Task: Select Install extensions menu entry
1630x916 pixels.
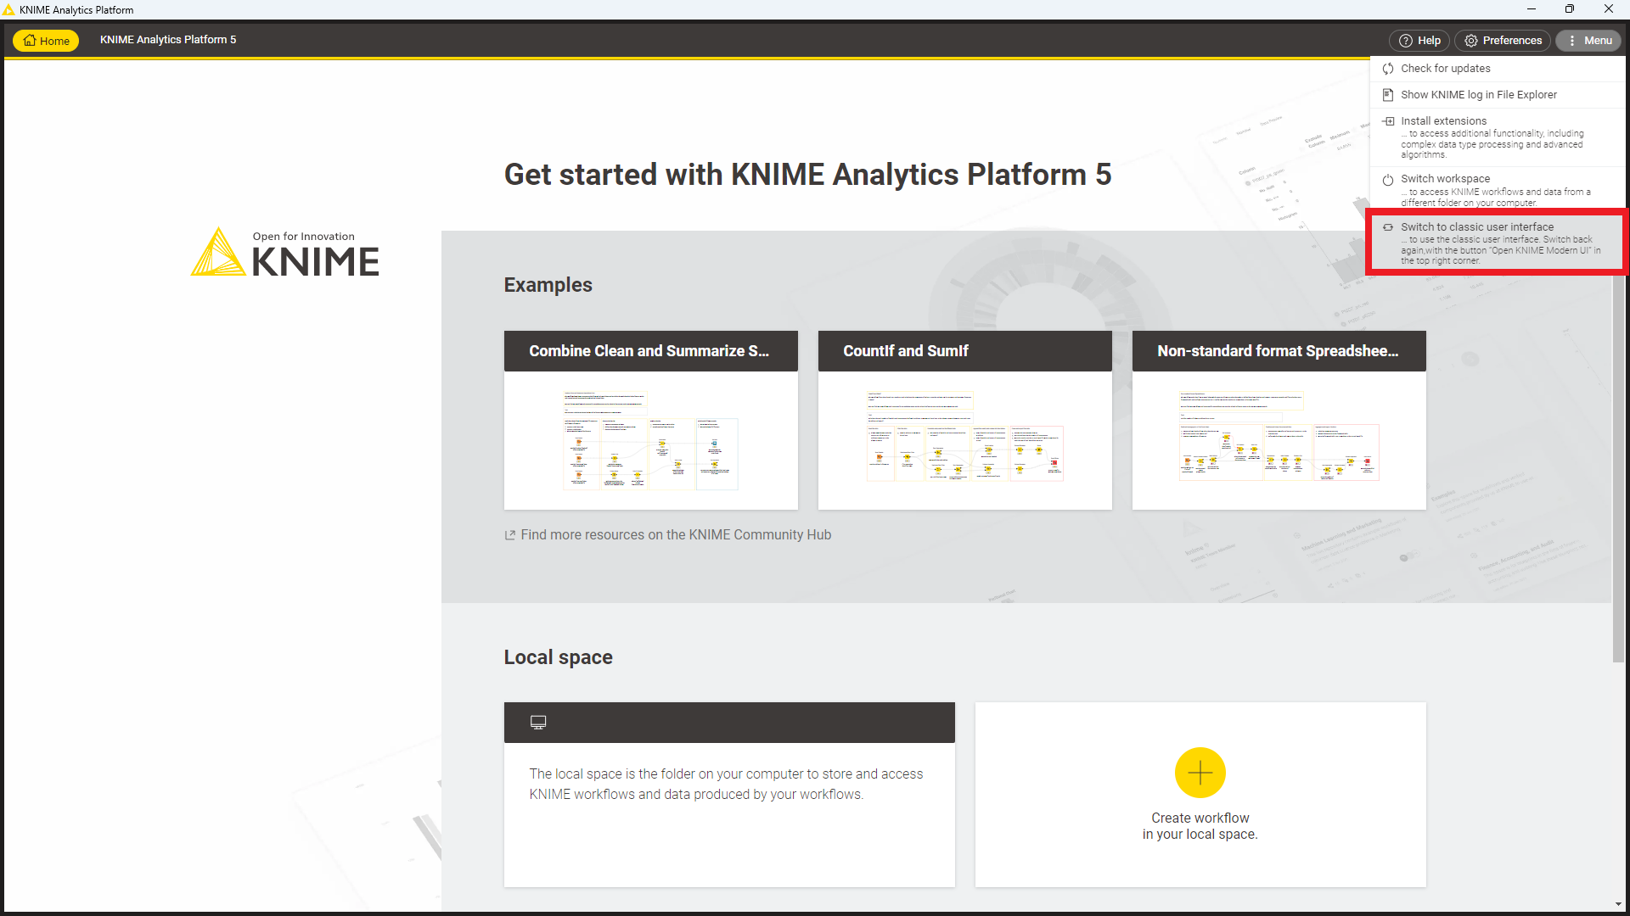Action: [1443, 121]
